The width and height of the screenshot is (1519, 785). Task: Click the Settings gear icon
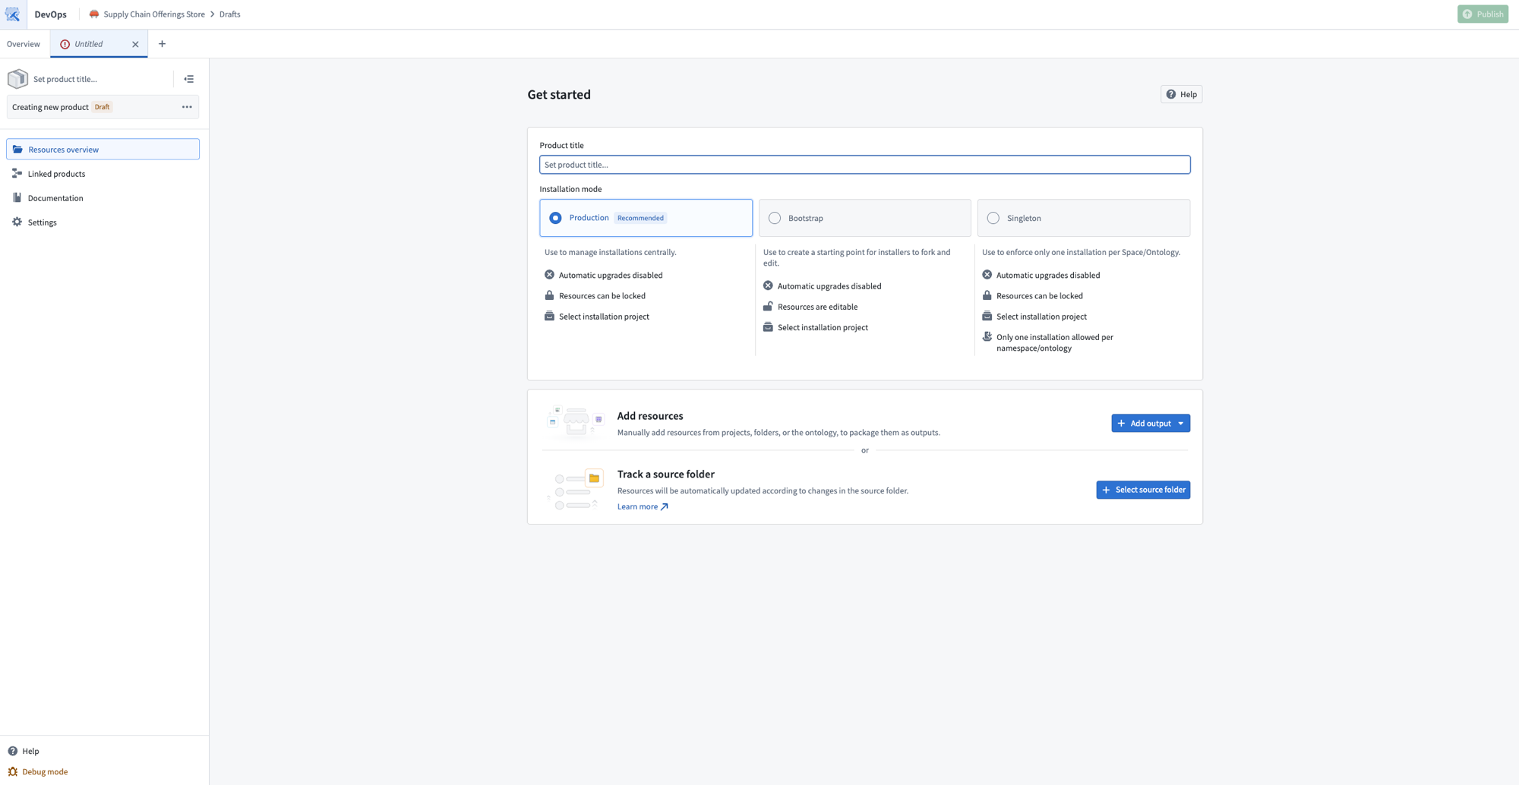[17, 222]
